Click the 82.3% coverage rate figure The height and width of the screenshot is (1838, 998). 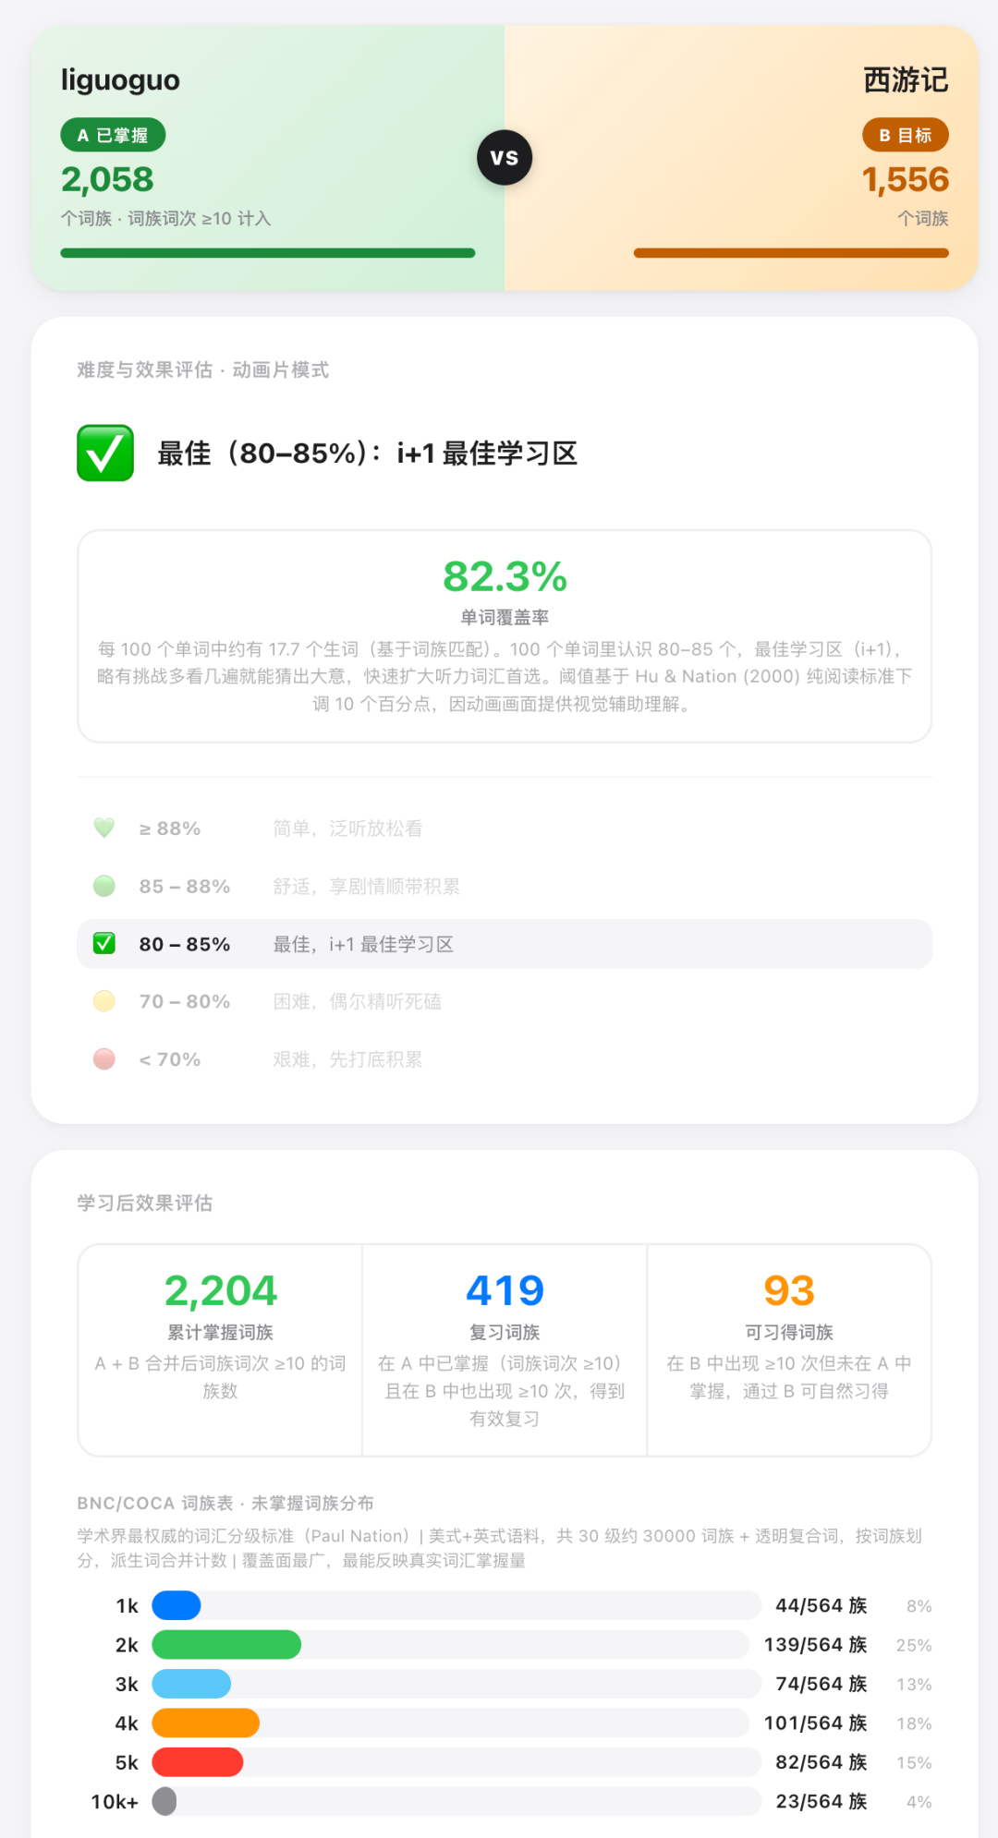pyautogui.click(x=505, y=577)
